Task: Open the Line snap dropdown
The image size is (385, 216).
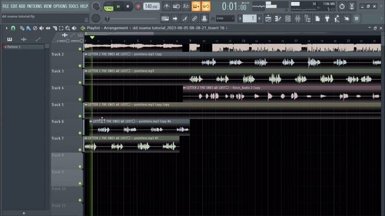Action: 225,18
